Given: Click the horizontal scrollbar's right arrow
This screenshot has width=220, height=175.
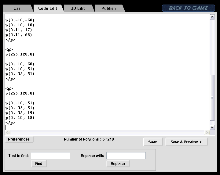Looking at the screenshot, I should pyautogui.click(x=207, y=133).
